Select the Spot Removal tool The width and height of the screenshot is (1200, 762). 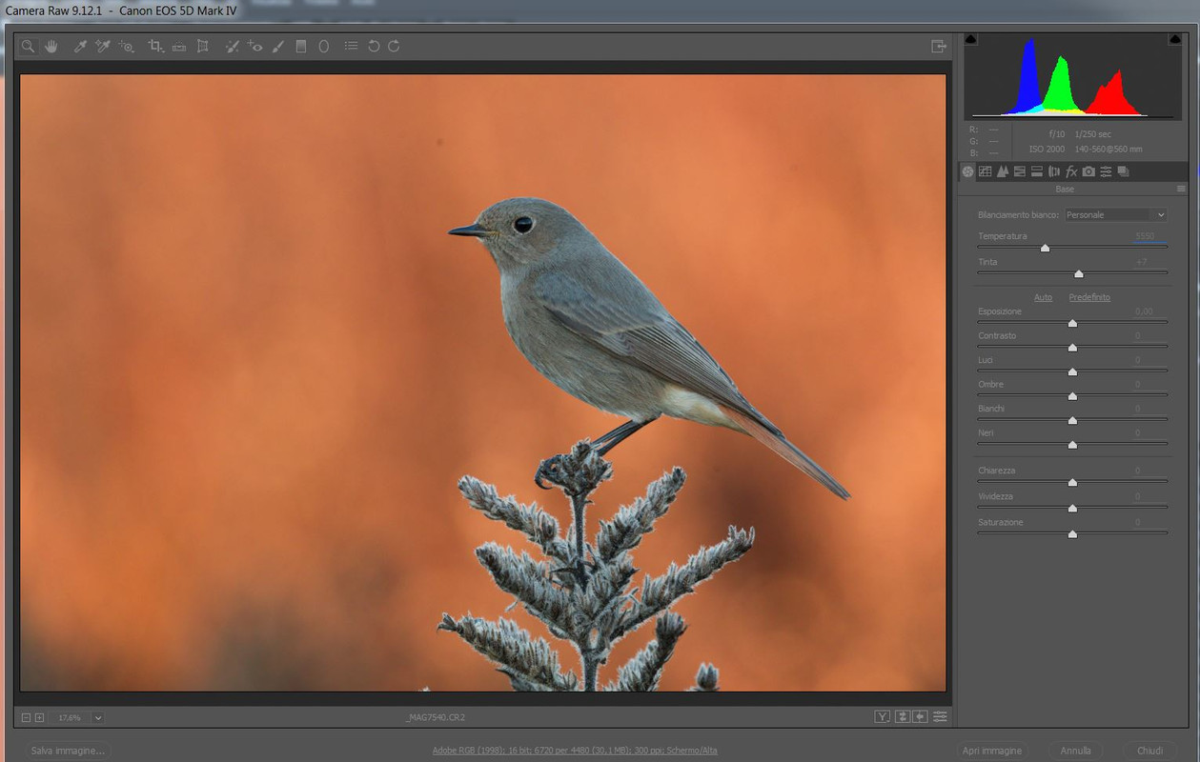(x=232, y=46)
